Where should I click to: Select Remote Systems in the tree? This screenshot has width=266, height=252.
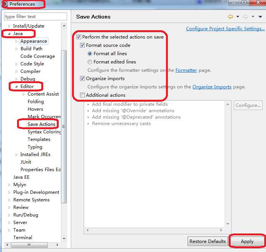tap(31, 200)
